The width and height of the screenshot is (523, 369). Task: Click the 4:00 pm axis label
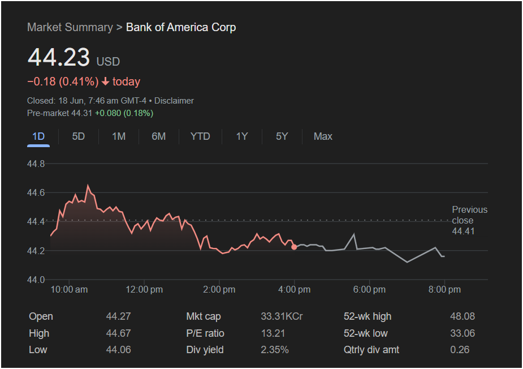coord(294,290)
